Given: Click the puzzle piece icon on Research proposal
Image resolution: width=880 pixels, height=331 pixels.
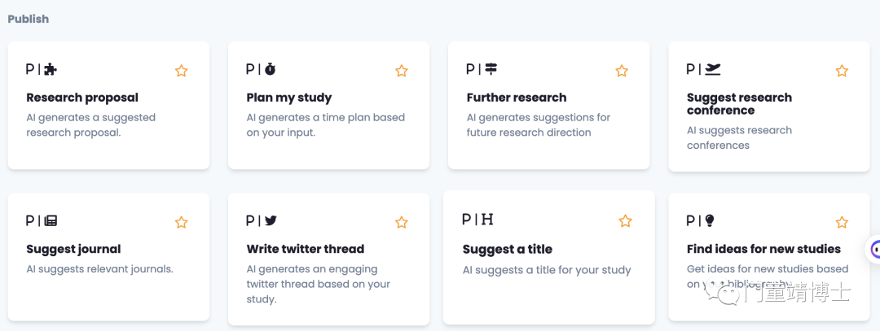Looking at the screenshot, I should pos(51,69).
